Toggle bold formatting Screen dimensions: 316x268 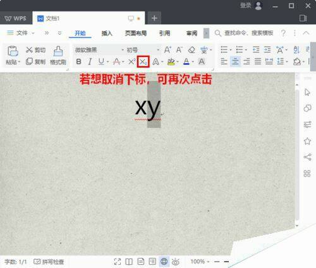(x=78, y=61)
